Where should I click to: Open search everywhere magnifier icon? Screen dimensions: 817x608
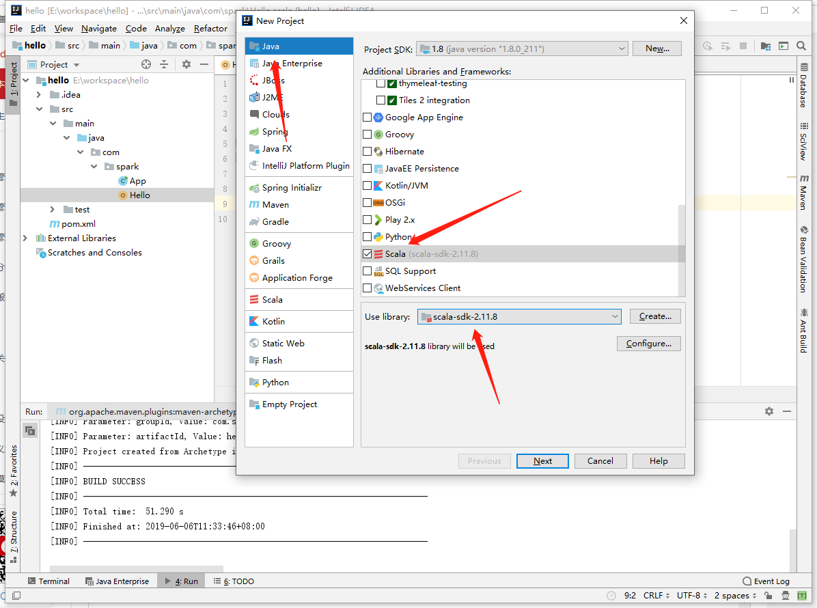pos(801,46)
